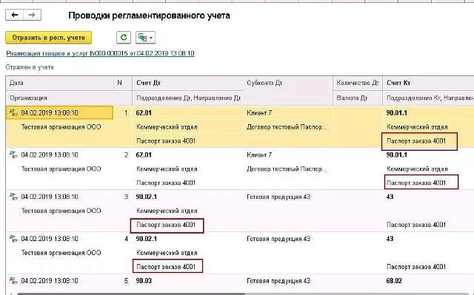Click Тестовая организация ООО in row 1
The height and width of the screenshot is (295, 474).
coord(61,127)
